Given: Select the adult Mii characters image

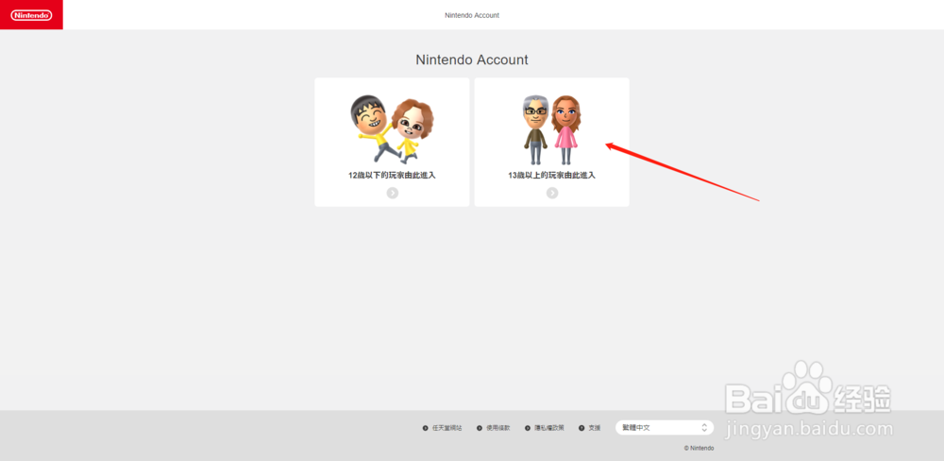Looking at the screenshot, I should pyautogui.click(x=551, y=129).
